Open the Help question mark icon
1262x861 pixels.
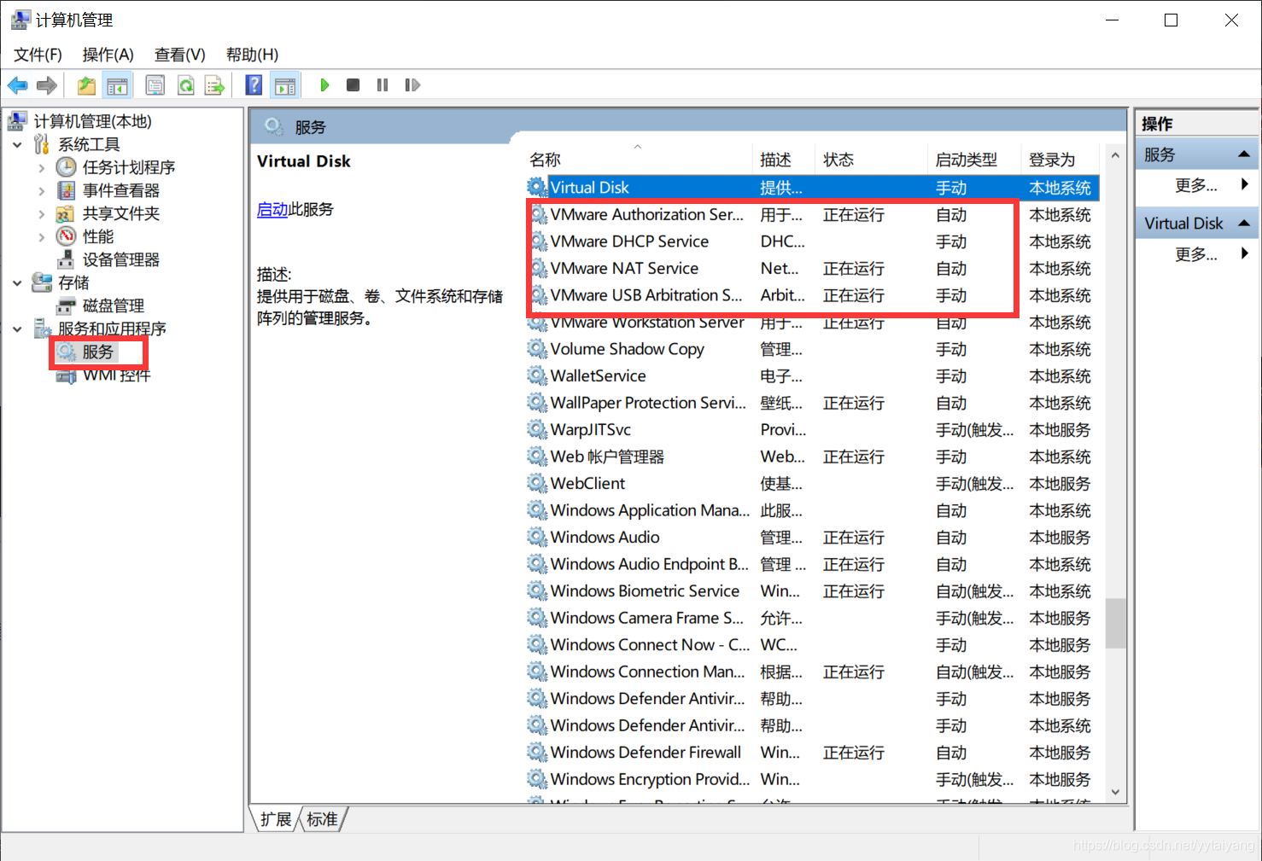pyautogui.click(x=254, y=85)
